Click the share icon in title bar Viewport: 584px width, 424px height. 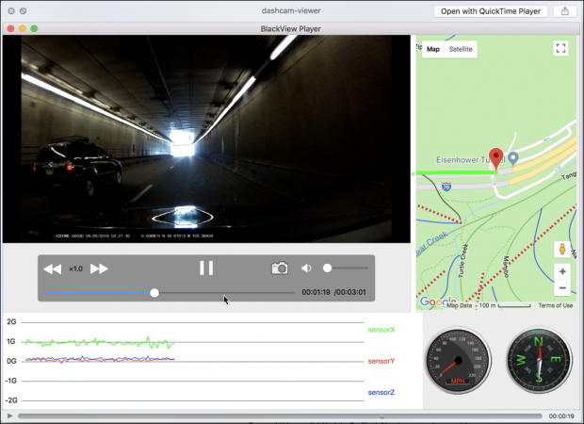(565, 11)
